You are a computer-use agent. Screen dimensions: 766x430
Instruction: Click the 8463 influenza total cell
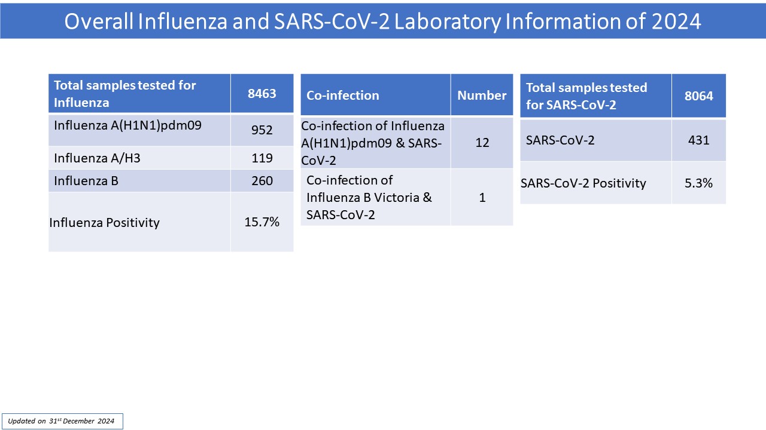[262, 94]
